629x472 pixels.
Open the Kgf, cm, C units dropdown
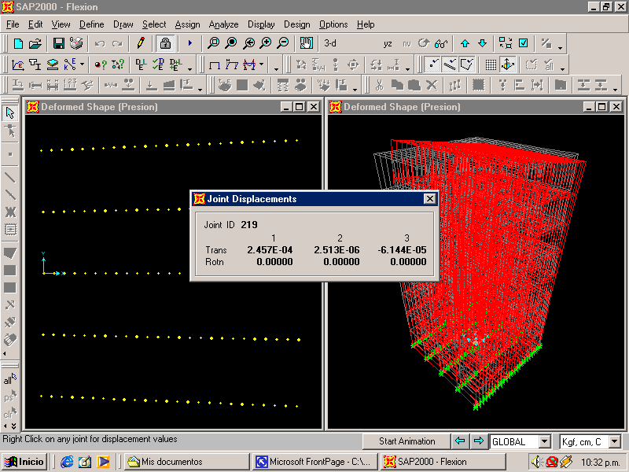[614, 442]
